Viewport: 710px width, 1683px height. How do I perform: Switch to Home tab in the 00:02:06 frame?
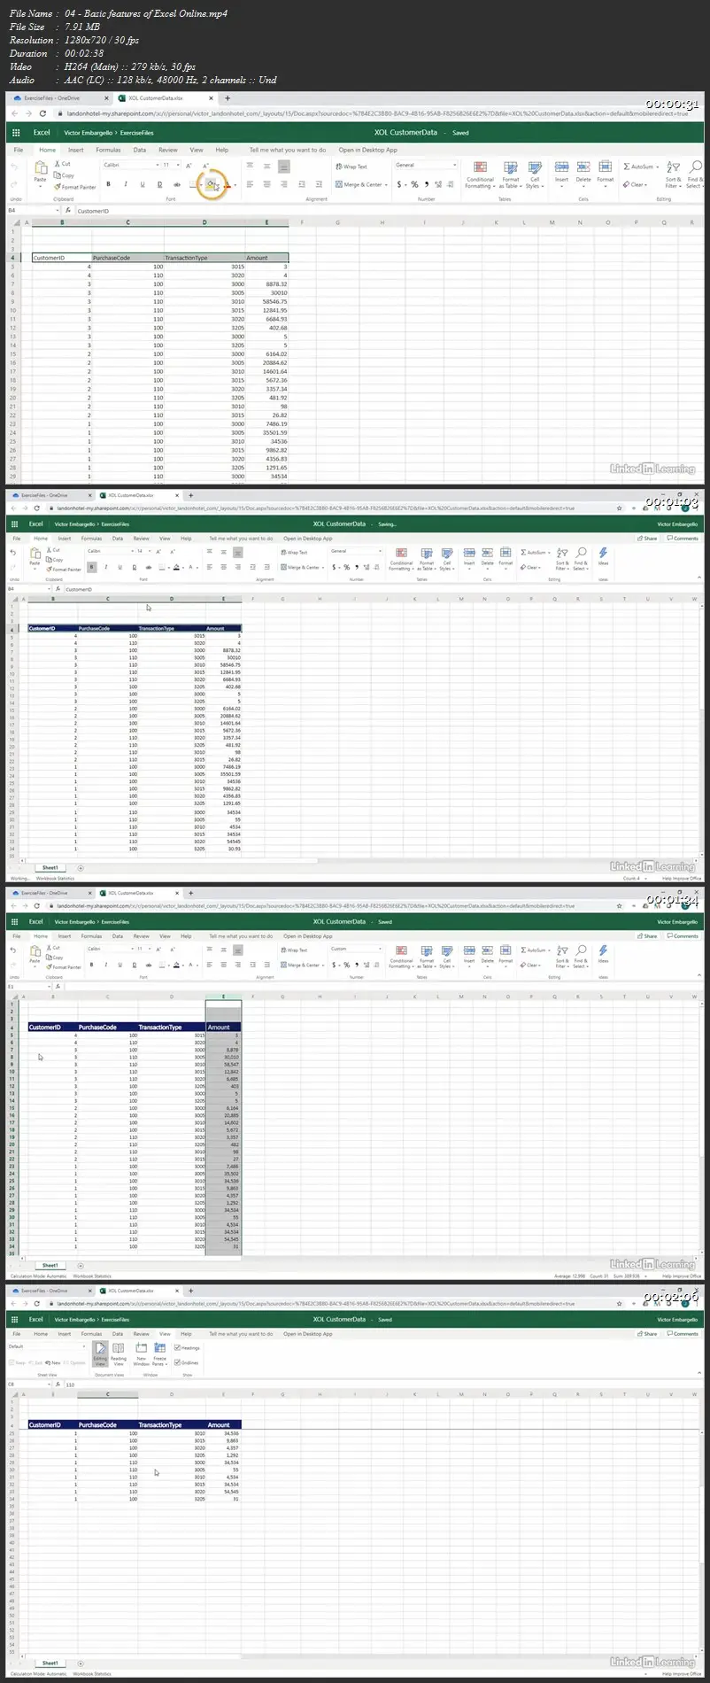[x=41, y=1334]
